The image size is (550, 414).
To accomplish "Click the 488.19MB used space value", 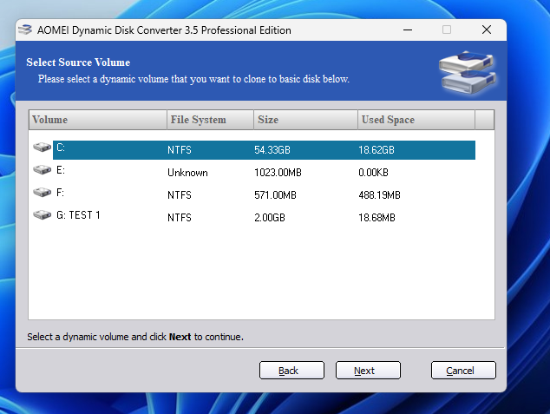I will click(x=379, y=195).
